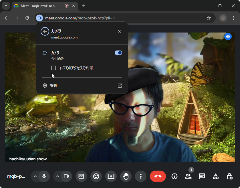
Task: Open the emoji reactions panel
Action: (x=96, y=176)
